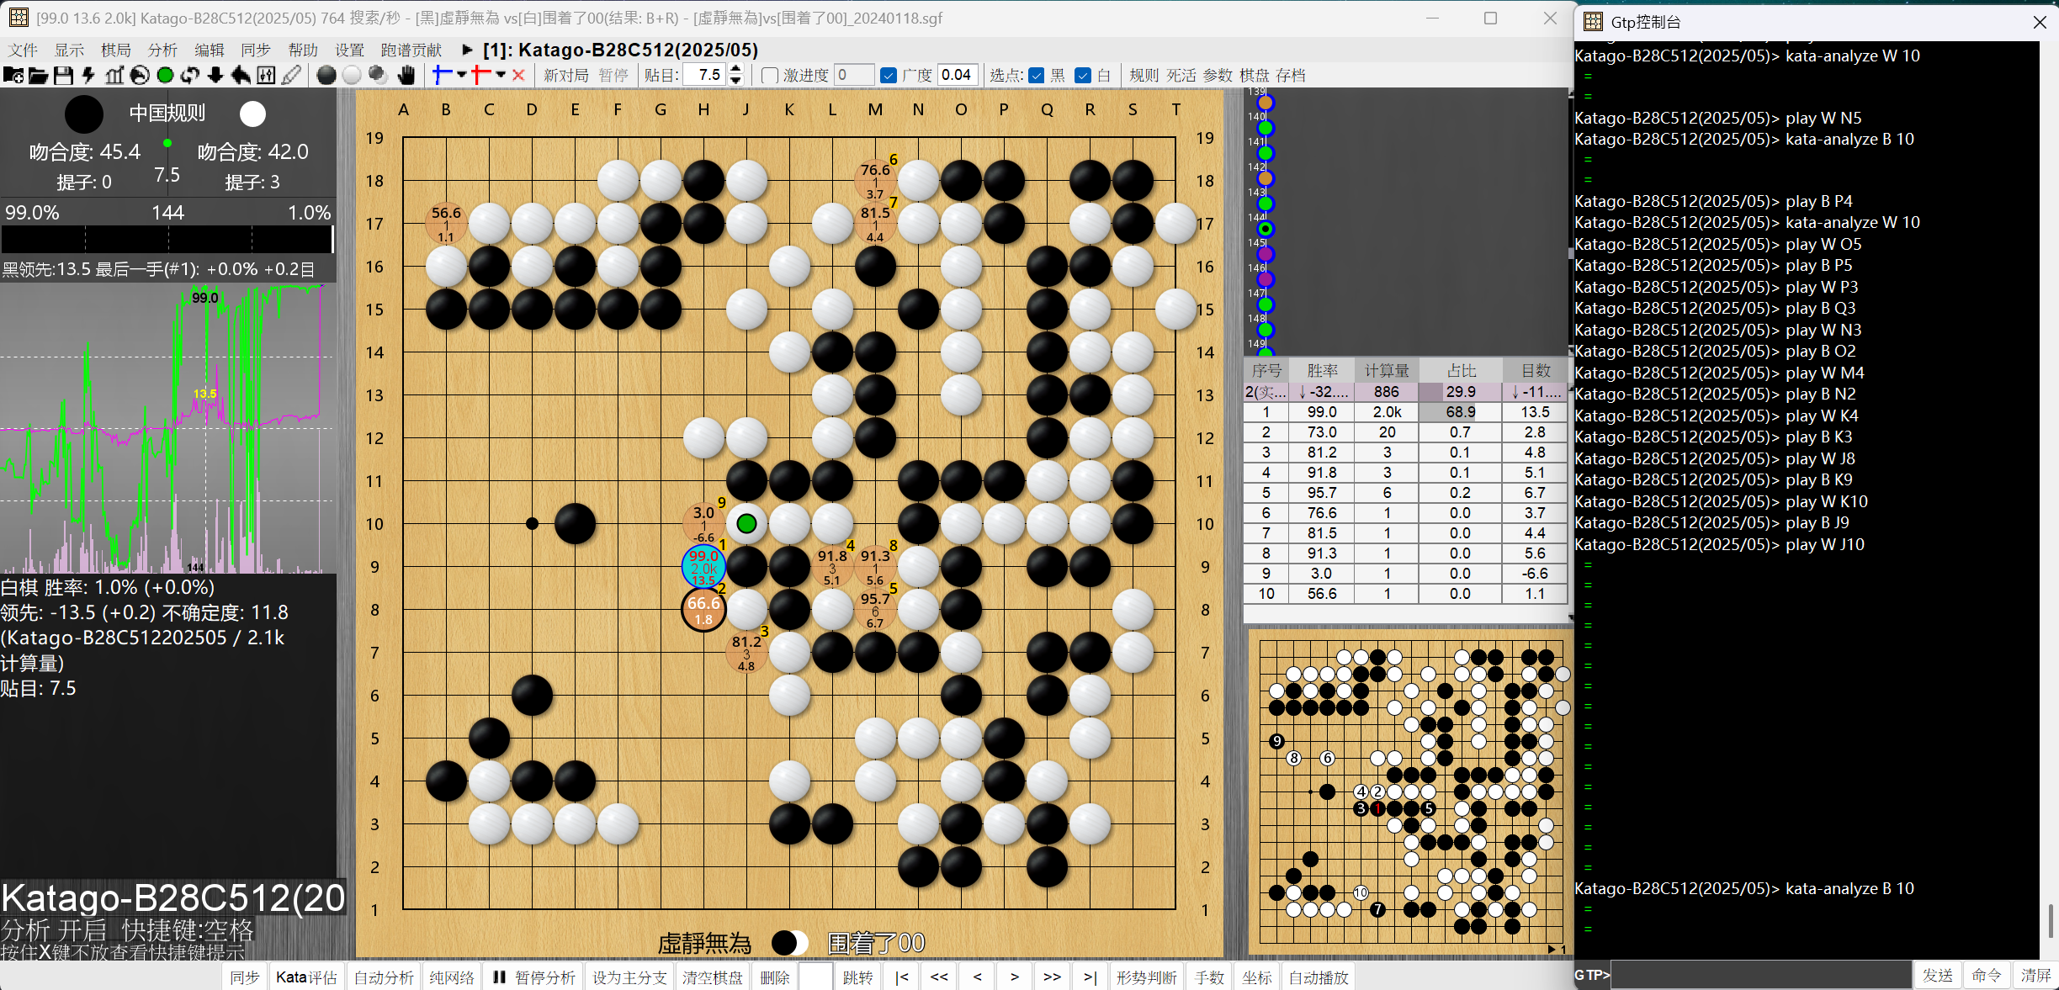The height and width of the screenshot is (990, 2059).
Task: Click the settings sliders toolbar icon
Action: [266, 76]
